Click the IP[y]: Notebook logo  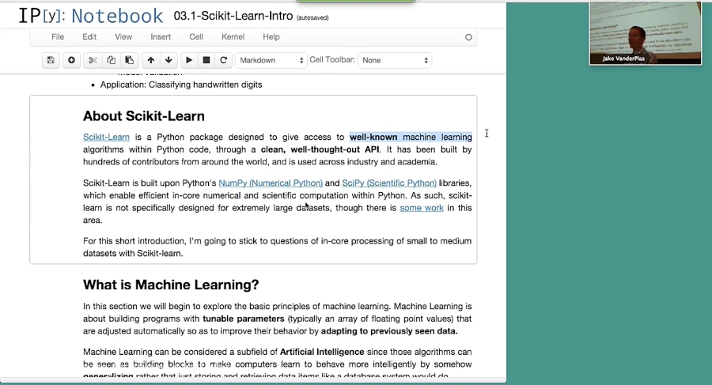[x=90, y=16]
